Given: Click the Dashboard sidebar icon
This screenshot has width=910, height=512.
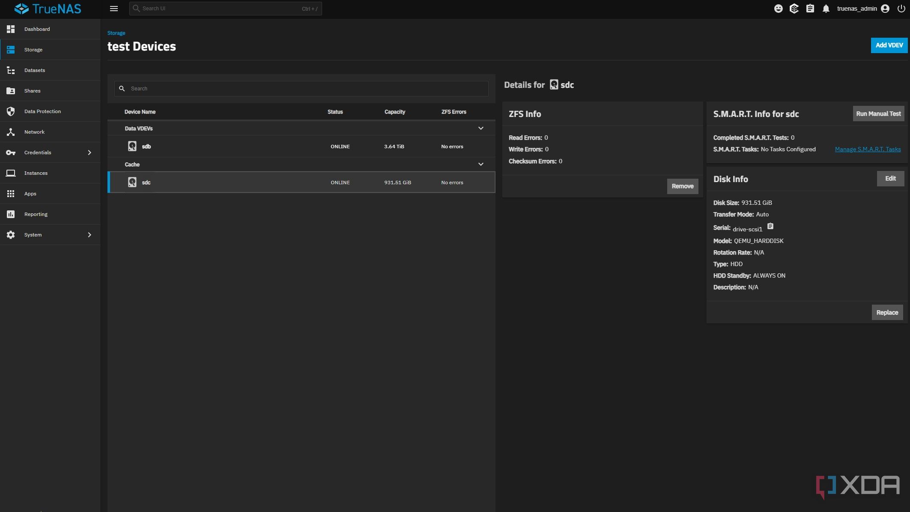Looking at the screenshot, I should pos(11,29).
